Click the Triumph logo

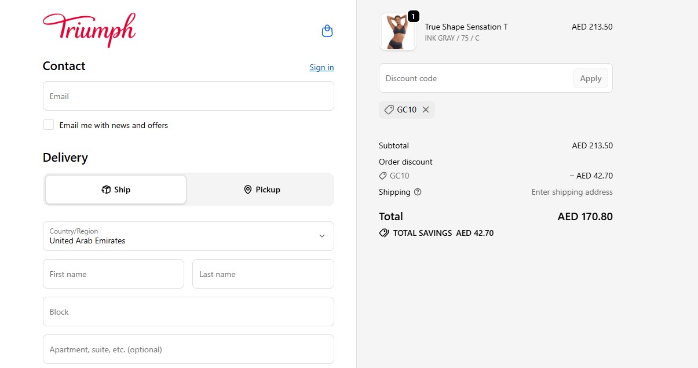click(x=89, y=30)
